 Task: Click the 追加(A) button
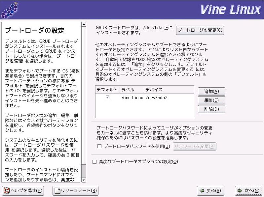(211, 92)
